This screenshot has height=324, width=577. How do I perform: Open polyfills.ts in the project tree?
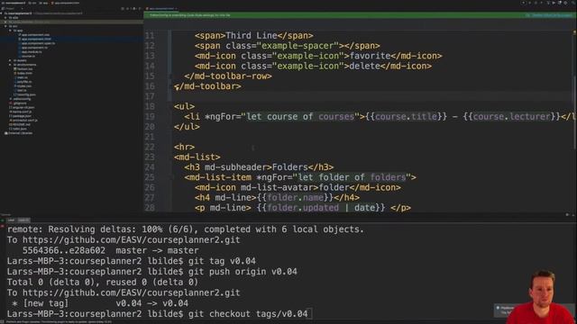pyautogui.click(x=24, y=82)
